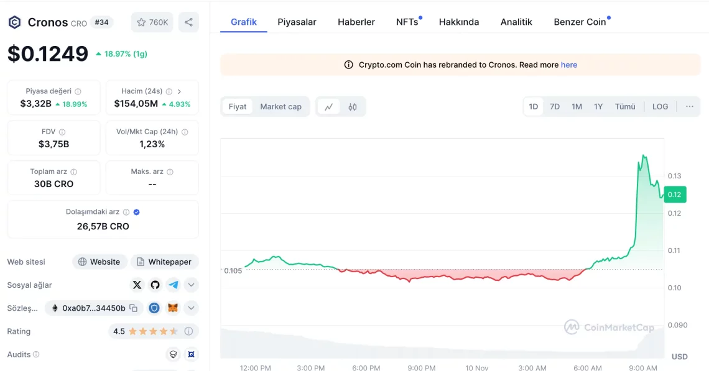Add to MetaMask fox icon

coord(173,308)
